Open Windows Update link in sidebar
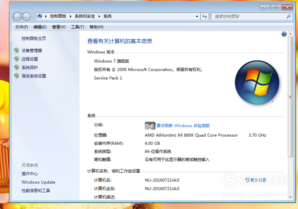The height and width of the screenshot is (209, 298). [39, 182]
